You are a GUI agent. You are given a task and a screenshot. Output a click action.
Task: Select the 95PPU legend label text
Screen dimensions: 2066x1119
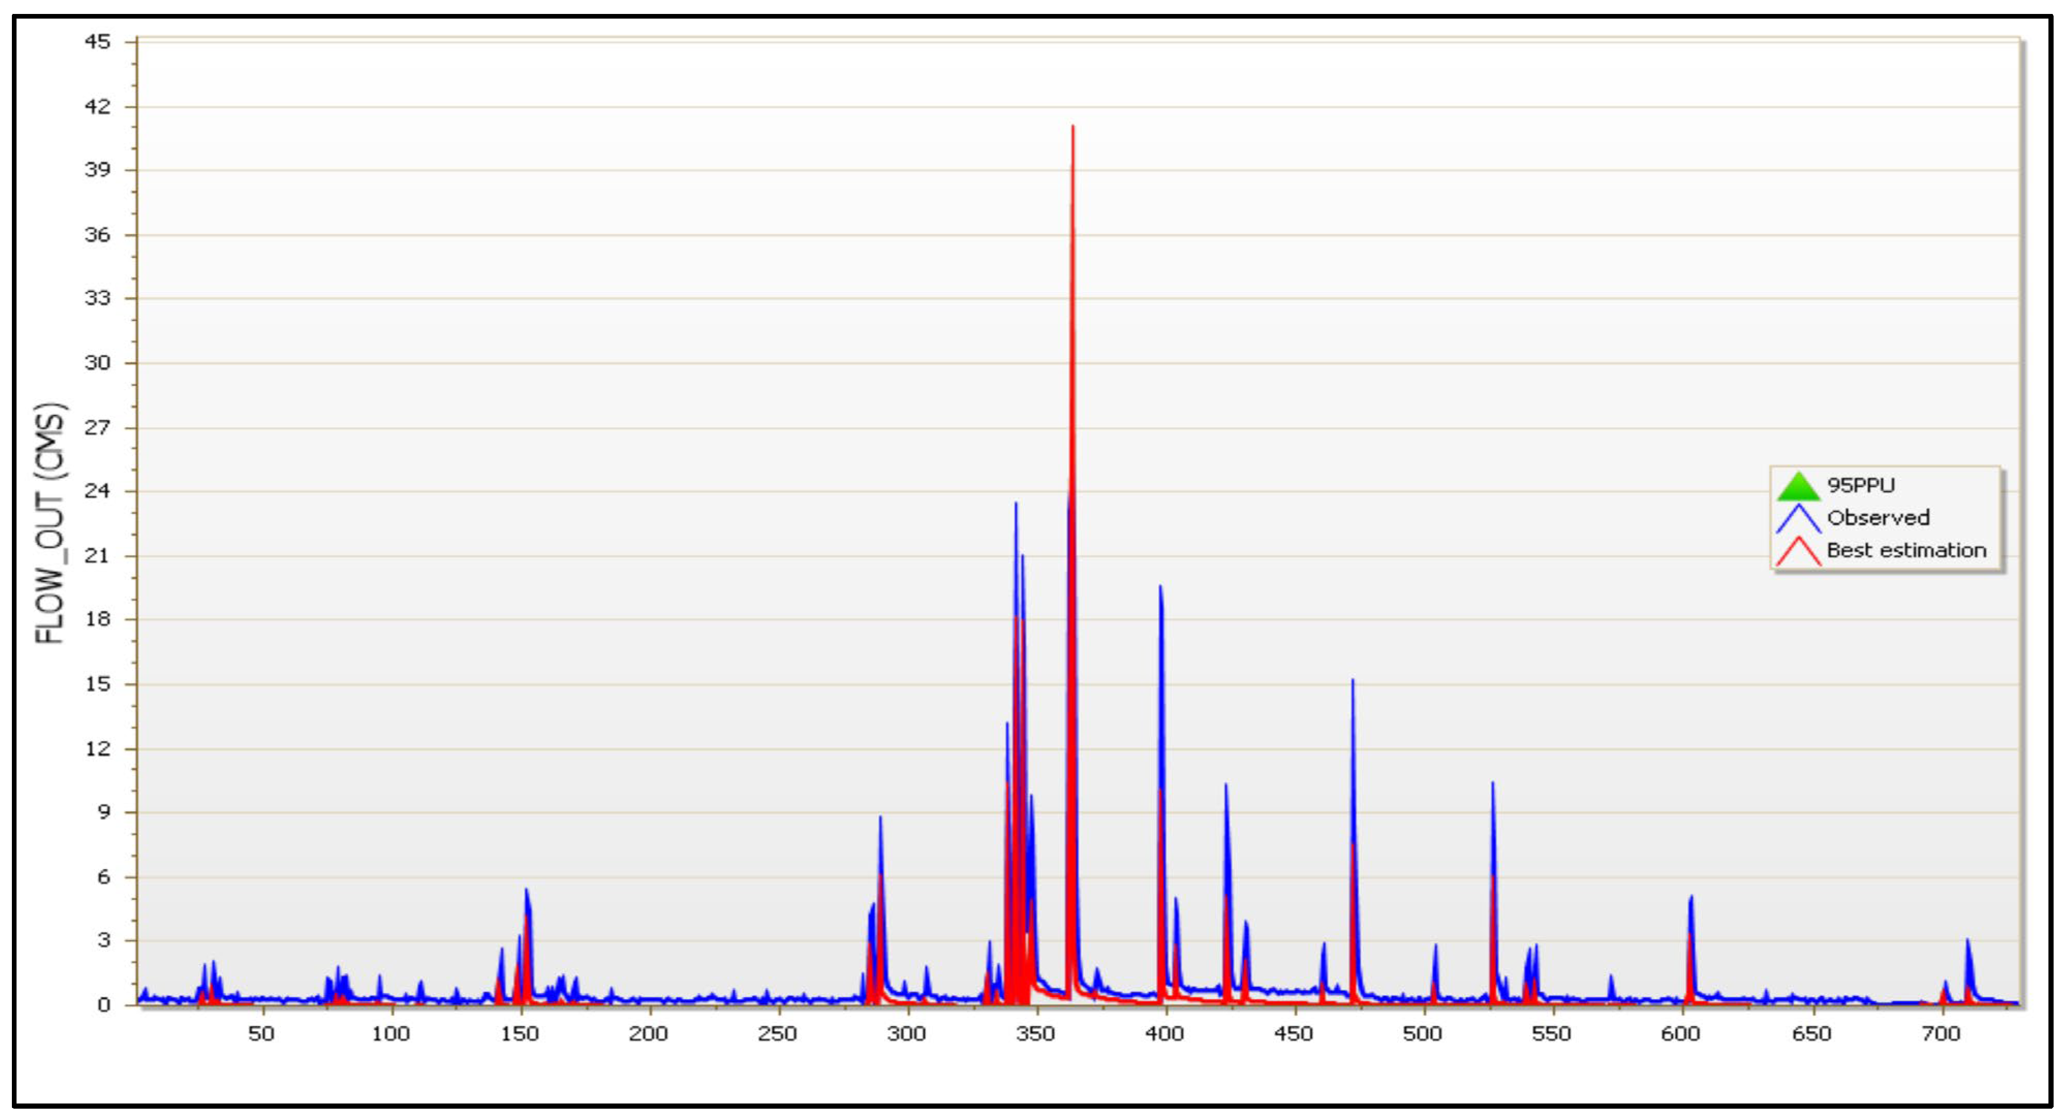[1861, 485]
